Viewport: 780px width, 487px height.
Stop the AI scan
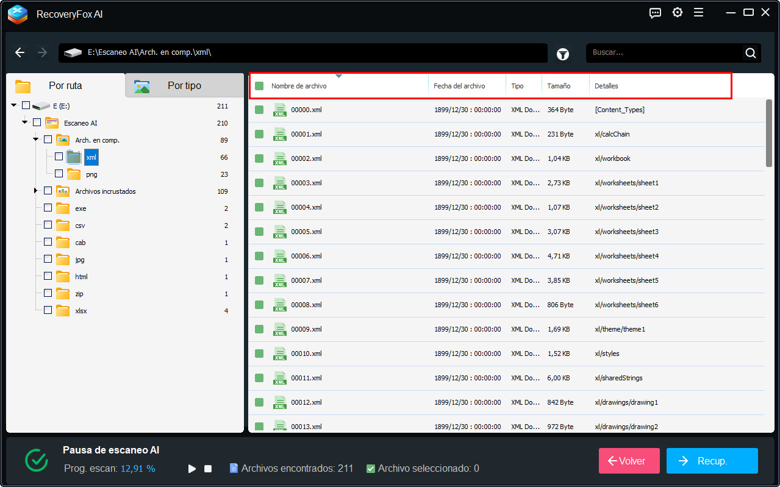(208, 469)
